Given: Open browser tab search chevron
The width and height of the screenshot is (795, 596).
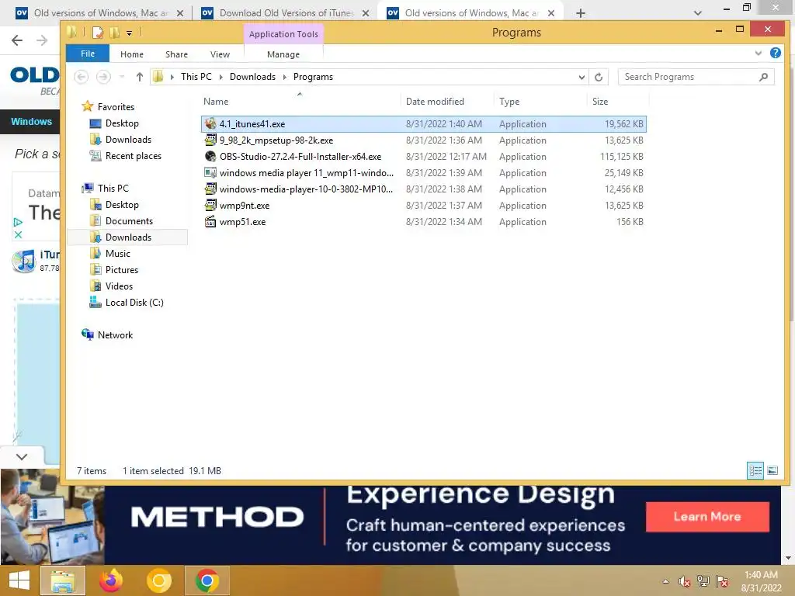Looking at the screenshot, I should [698, 13].
